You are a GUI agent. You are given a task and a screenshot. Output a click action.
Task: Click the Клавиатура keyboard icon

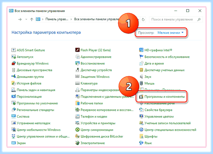[77, 83]
